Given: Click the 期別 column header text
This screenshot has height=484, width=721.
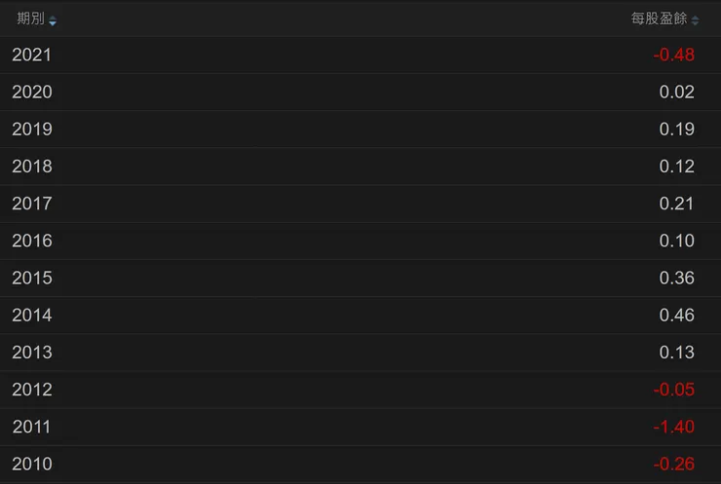Looking at the screenshot, I should click(x=30, y=19).
